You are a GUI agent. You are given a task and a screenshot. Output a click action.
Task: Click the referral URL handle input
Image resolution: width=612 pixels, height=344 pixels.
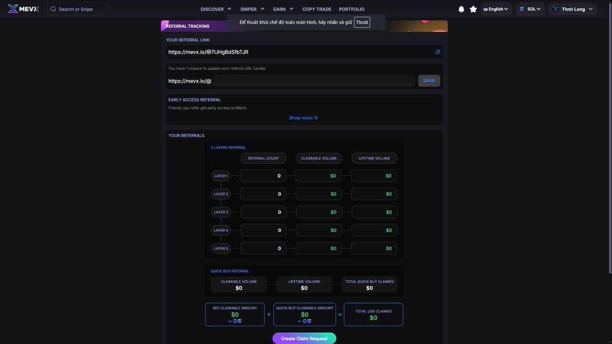click(x=314, y=81)
